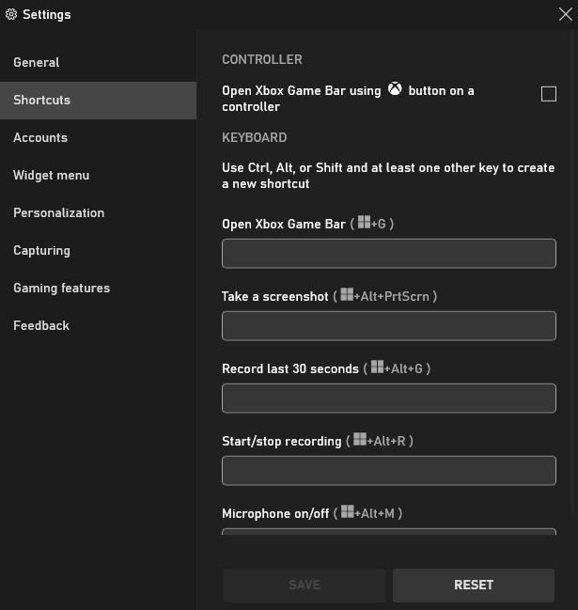The height and width of the screenshot is (610, 578).
Task: Click the SAVE button
Action: tap(305, 585)
